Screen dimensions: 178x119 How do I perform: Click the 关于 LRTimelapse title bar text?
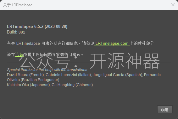[x=18, y=5]
